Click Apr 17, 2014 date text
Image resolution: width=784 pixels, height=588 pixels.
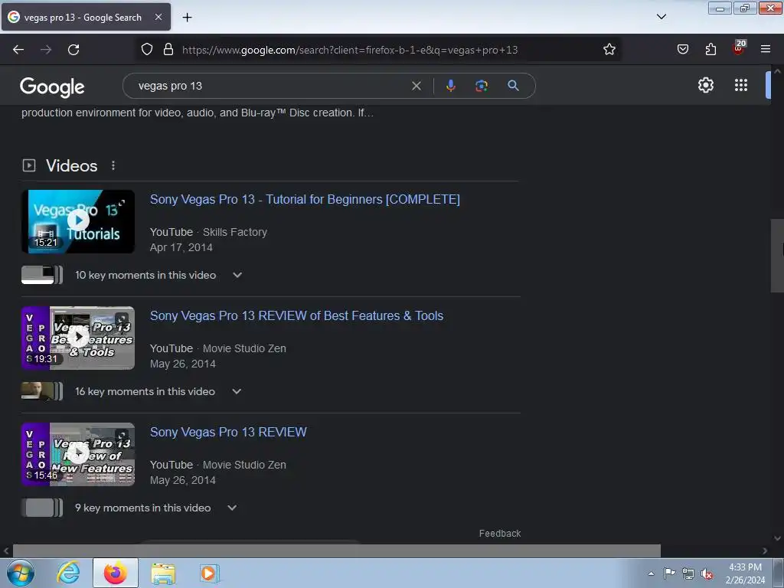[181, 247]
